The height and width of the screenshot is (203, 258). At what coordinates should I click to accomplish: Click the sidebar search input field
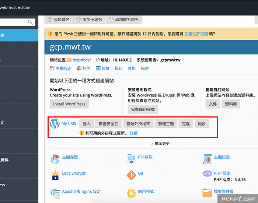(17, 22)
